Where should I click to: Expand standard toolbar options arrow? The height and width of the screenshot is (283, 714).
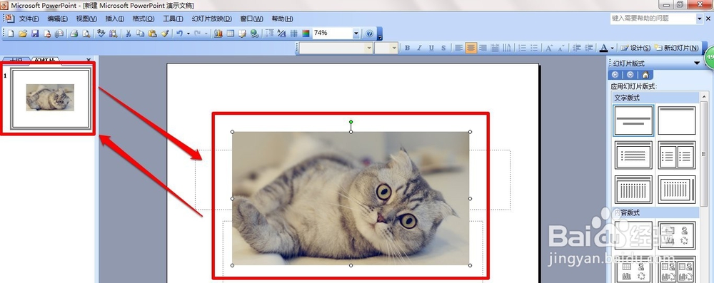coord(381,34)
